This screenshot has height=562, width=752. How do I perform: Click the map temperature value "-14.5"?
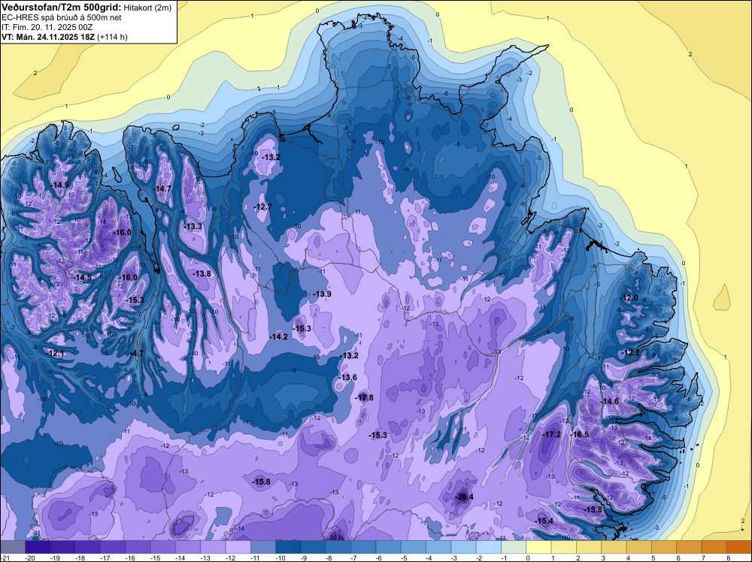[83, 277]
